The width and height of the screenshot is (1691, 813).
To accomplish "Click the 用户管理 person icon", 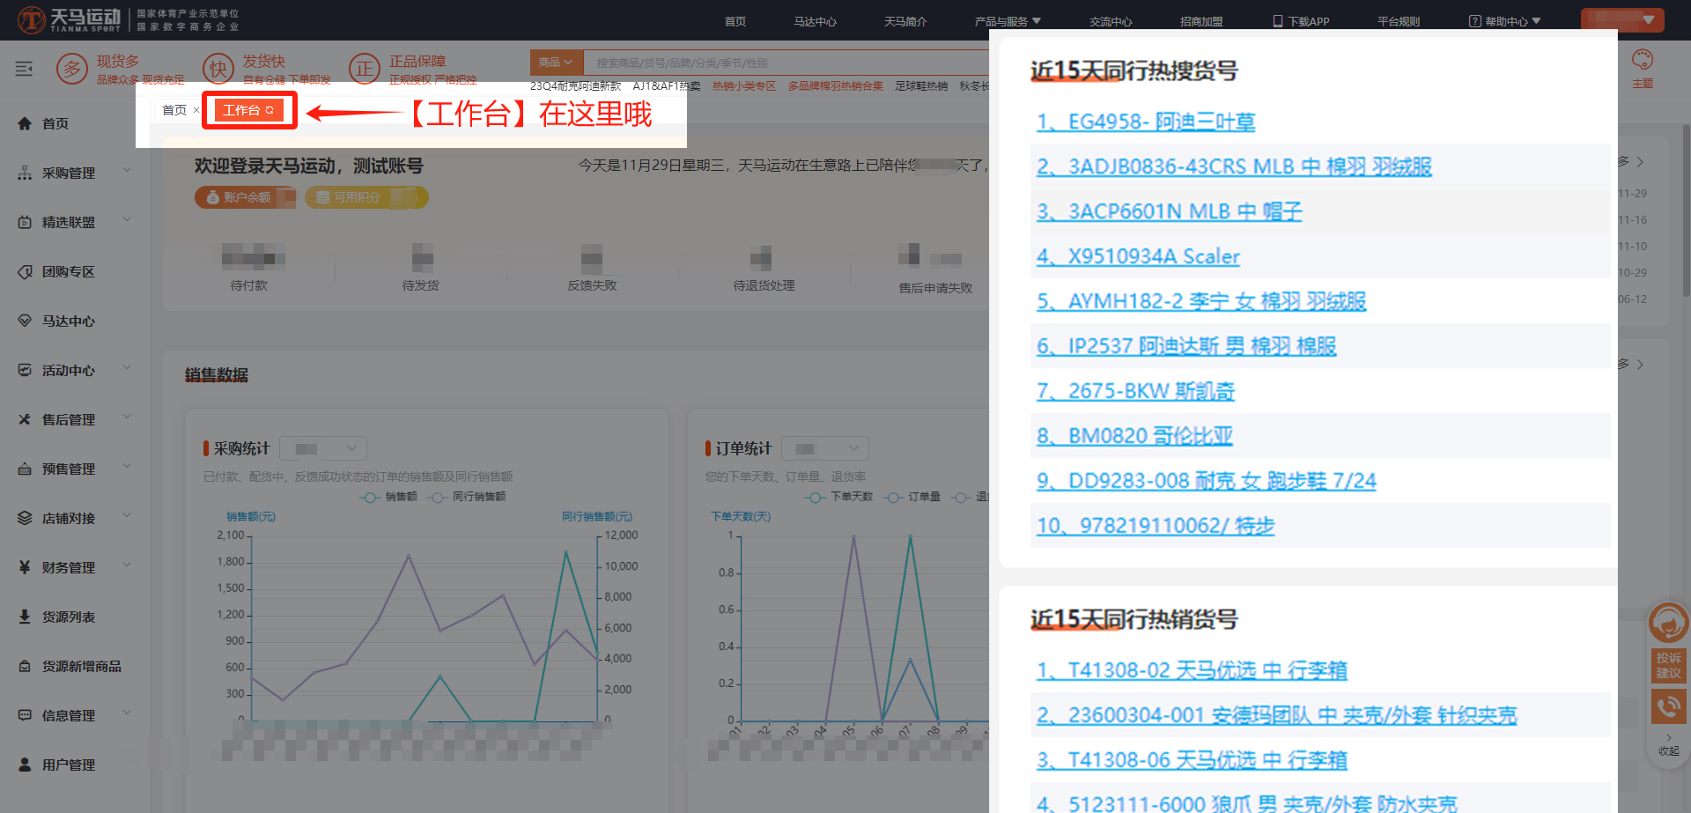I will click(25, 765).
